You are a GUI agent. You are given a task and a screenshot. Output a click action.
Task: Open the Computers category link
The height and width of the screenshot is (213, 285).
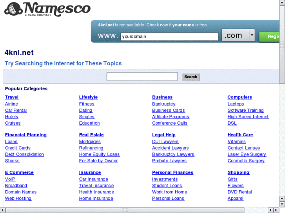tap(240, 97)
